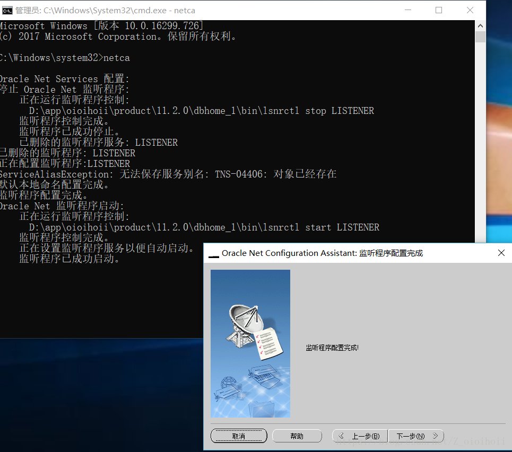
Task: Close the Oracle Net Configuration Assistant dialog
Action: click(501, 253)
